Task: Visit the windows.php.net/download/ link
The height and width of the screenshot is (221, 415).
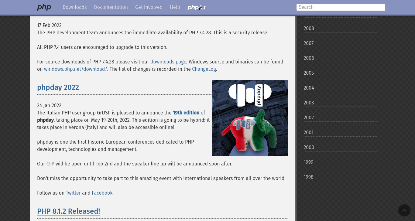Action: pyautogui.click(x=76, y=69)
